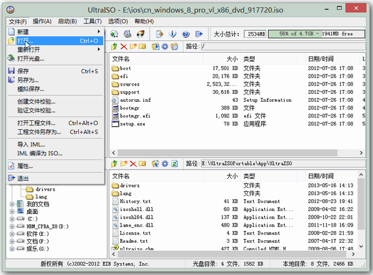Expand the 软件 (E:) drive node
Image resolution: width=373 pixels, height=275 pixels.
(12, 233)
